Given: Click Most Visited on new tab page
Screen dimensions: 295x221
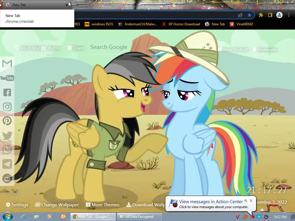Looking at the screenshot, I should 28,48.
